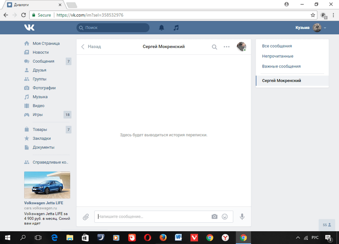Screen dimensions: 339x244
Task: Switch РУС keyboard language
Action: 315,238
